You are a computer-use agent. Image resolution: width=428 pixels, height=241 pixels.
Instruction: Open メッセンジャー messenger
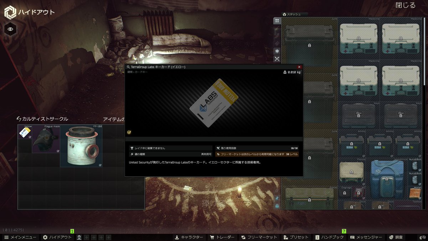(366, 237)
